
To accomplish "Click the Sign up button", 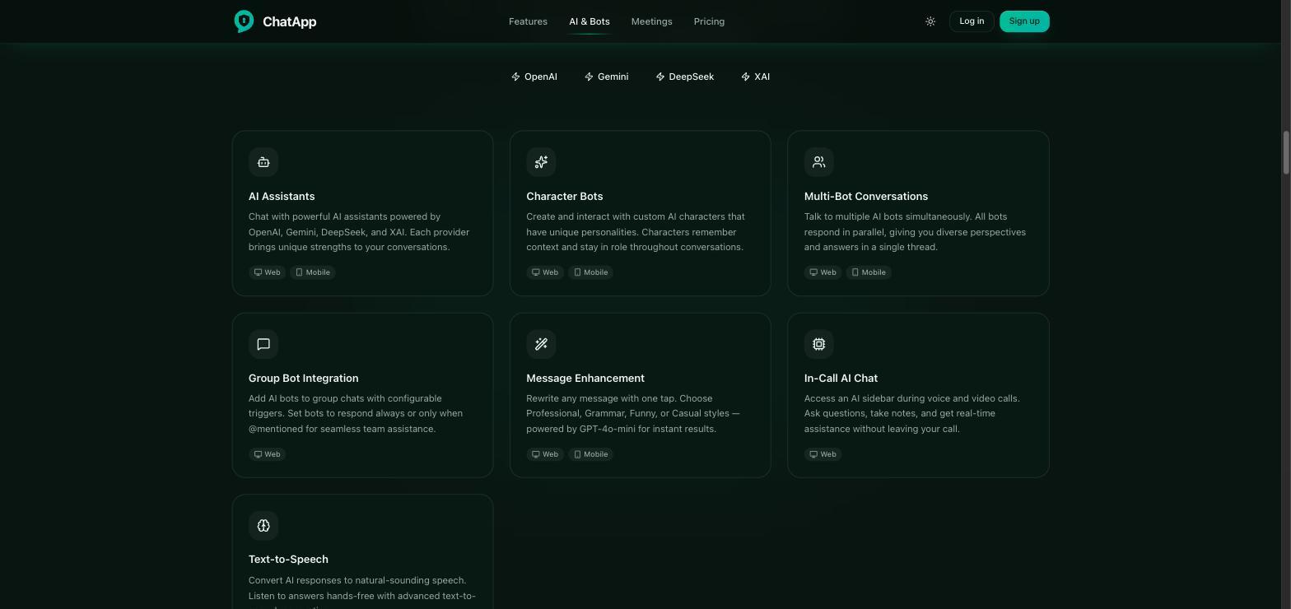I will [1024, 21].
